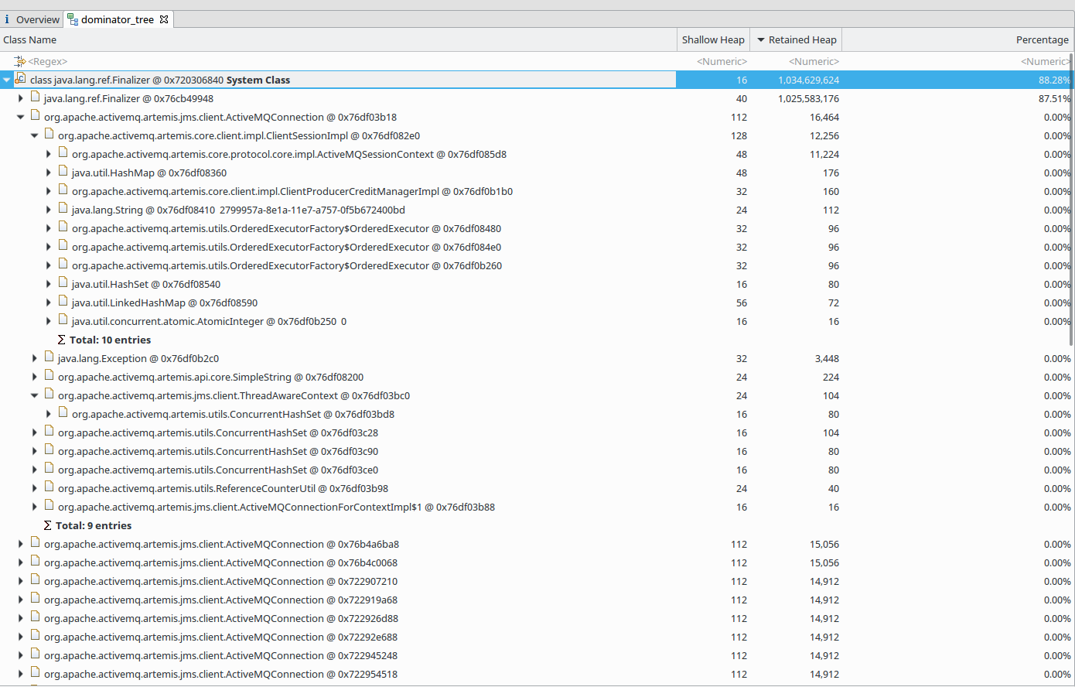Viewport: 1075px width, 687px height.
Task: Click the vertical scrollbar of the tree
Action: point(1071,201)
